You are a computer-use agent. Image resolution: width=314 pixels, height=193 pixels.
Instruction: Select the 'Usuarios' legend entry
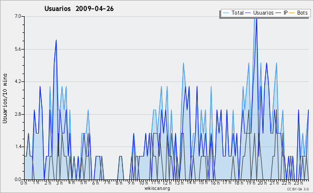[x=263, y=13]
